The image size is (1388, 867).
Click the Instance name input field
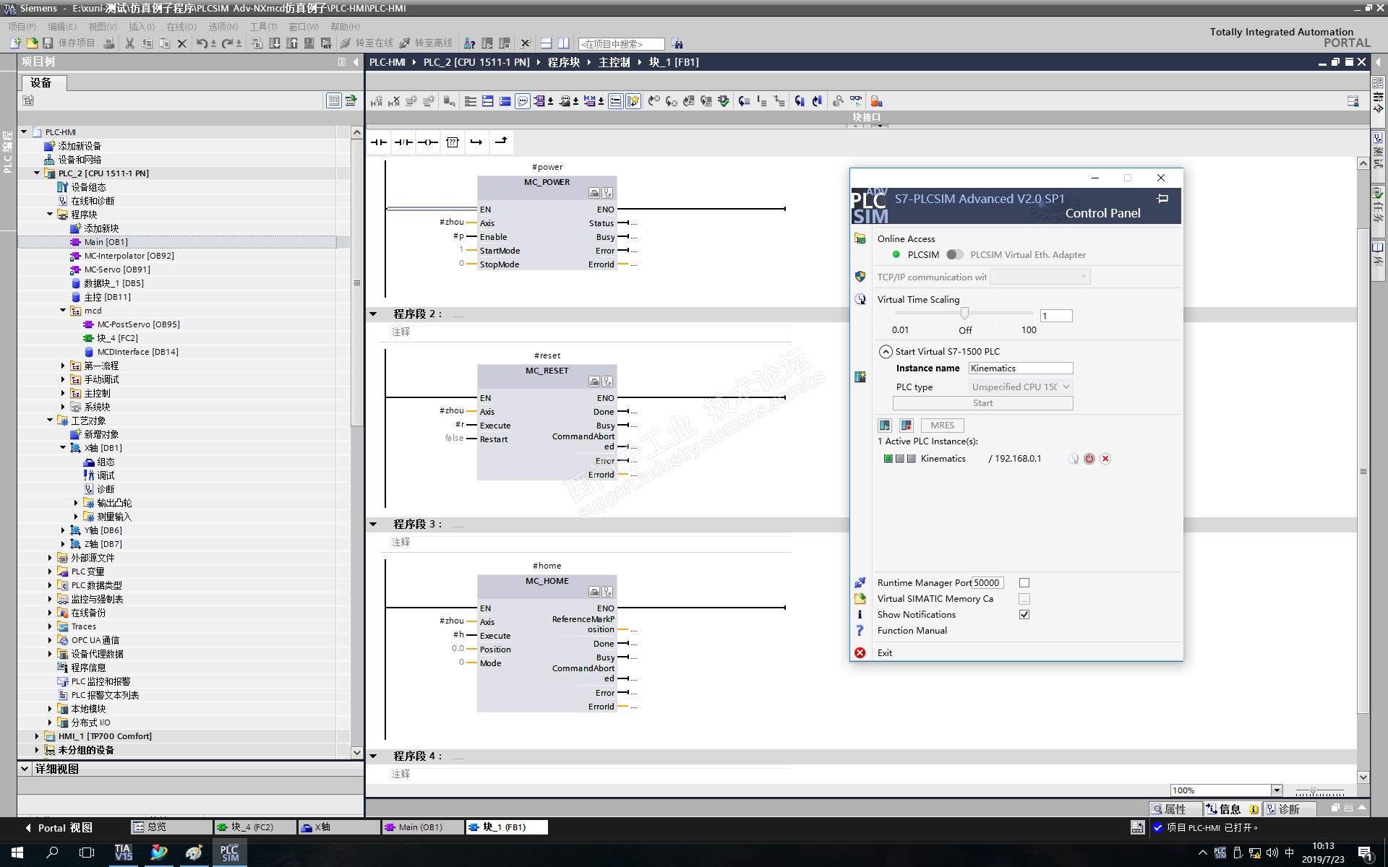[1020, 368]
